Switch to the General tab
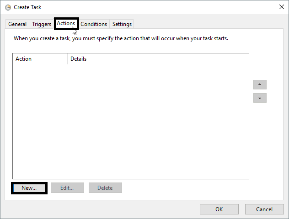Image resolution: width=289 pixels, height=219 pixels. pos(17,24)
